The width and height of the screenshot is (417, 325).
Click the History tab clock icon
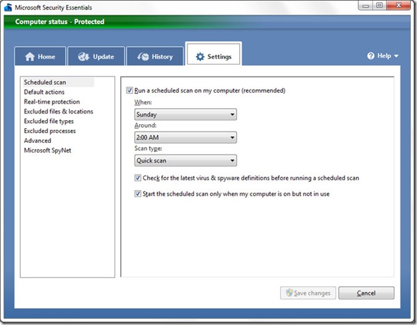[x=142, y=57]
